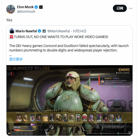Click the 订阅 subscribe button

pyautogui.click(x=120, y=8)
